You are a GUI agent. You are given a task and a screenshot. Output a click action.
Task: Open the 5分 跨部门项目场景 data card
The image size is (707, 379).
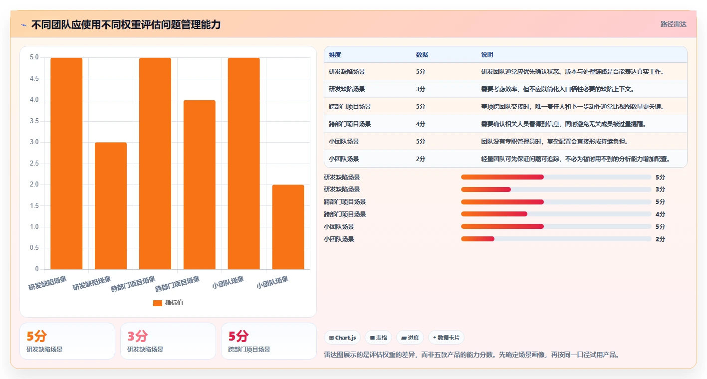pos(269,341)
